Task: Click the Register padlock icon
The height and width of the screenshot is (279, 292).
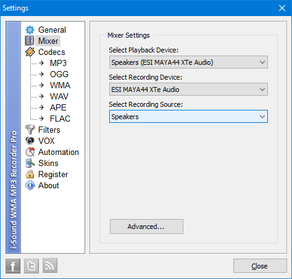Action: coord(30,174)
